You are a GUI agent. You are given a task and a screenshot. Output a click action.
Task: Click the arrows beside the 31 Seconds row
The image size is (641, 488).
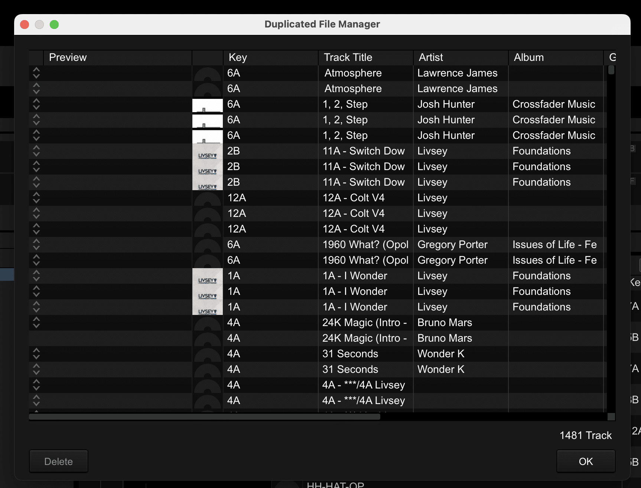pos(36,354)
